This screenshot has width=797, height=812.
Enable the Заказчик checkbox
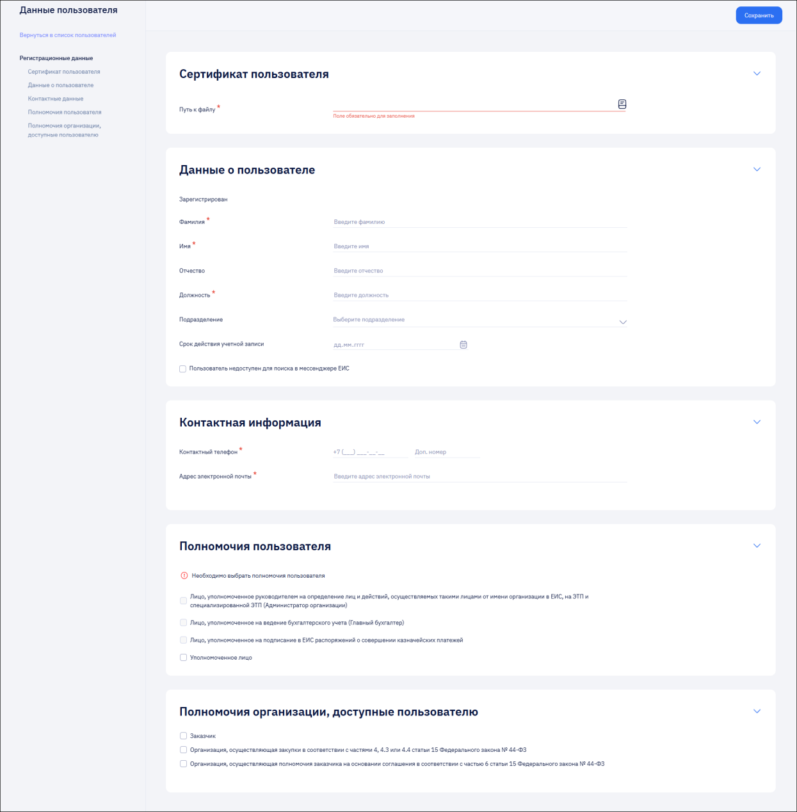click(x=183, y=736)
